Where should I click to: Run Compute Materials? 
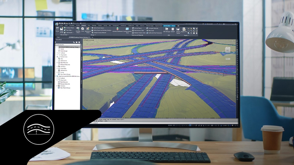152,28
